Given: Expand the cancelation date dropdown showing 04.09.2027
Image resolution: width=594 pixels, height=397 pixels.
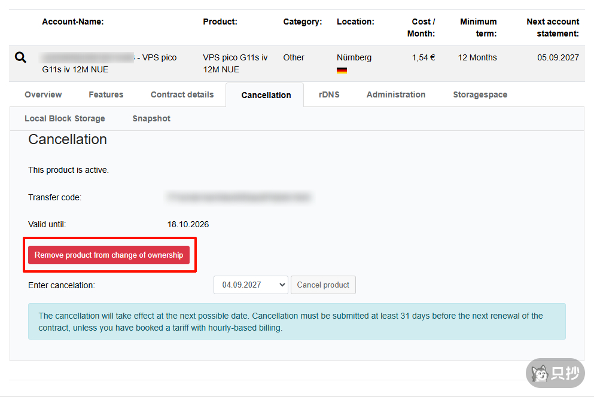Looking at the screenshot, I should [x=251, y=285].
